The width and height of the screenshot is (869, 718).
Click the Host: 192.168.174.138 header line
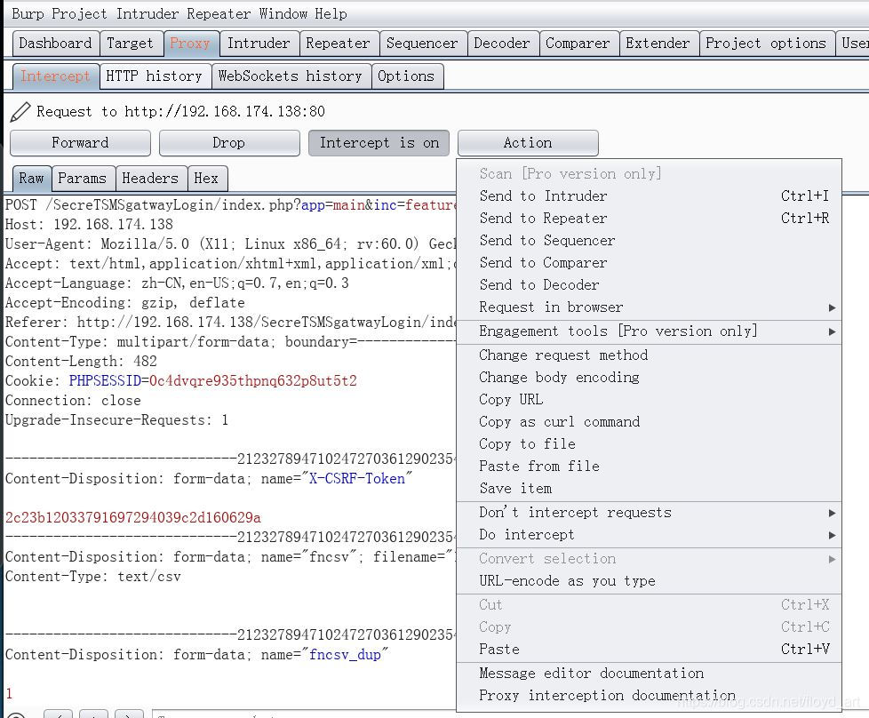tap(89, 225)
